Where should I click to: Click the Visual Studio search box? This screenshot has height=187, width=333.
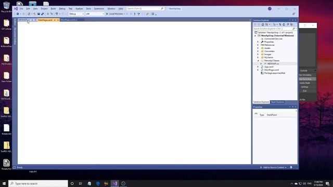click(x=145, y=9)
